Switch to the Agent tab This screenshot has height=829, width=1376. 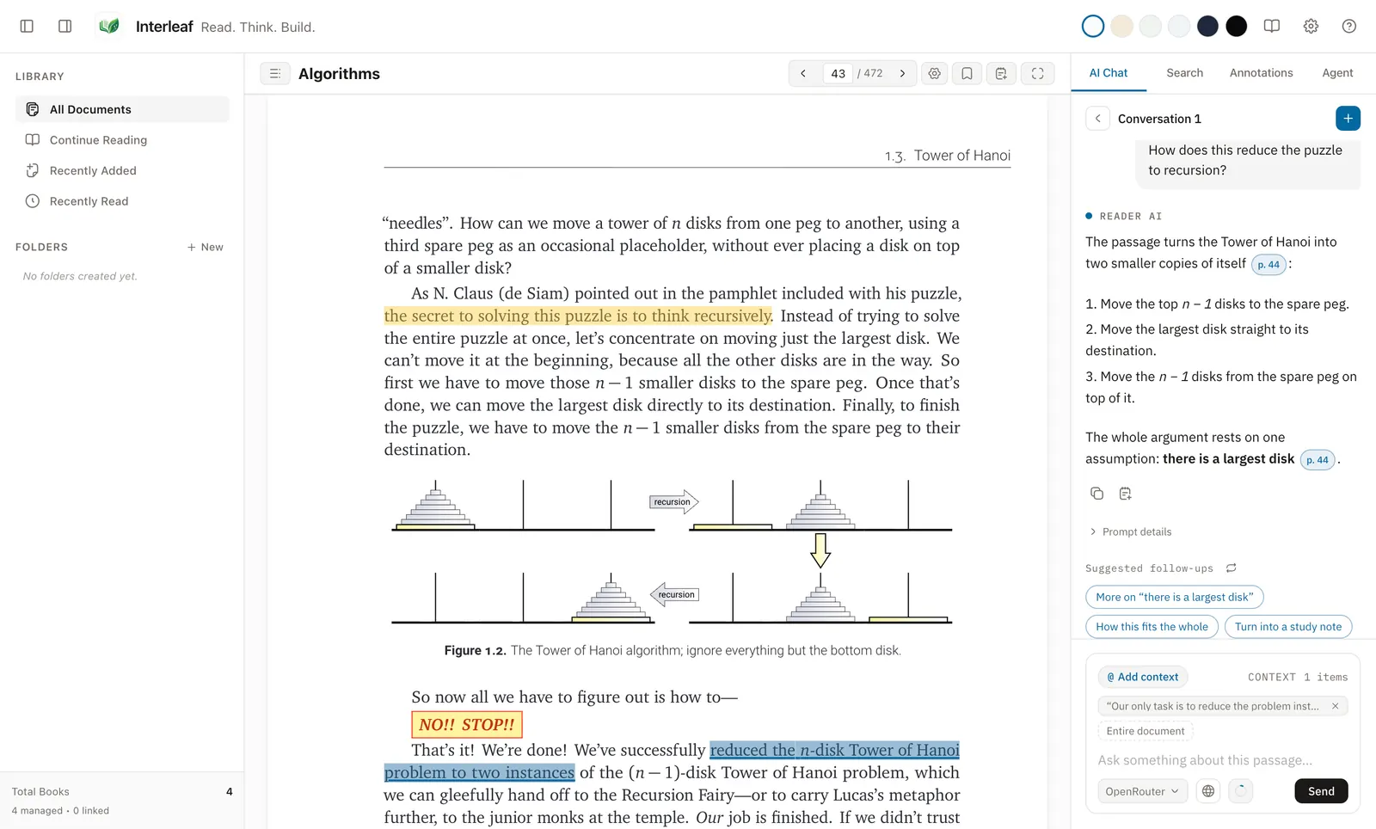click(1337, 73)
